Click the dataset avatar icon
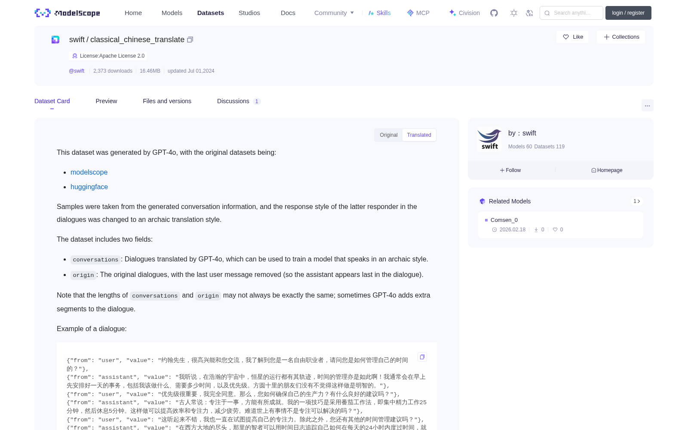Image resolution: width=688 pixels, height=430 pixels. [55, 40]
